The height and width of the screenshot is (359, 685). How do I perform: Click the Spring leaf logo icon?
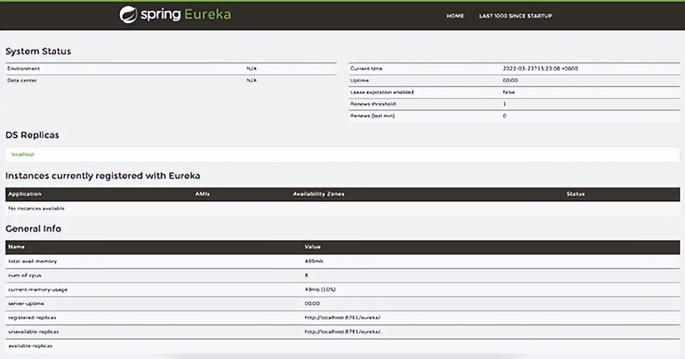(128, 15)
